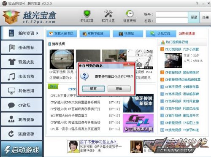211x157 pixels.
Task: Click the 推荐视频 heading
Action: pyautogui.click(x=58, y=44)
